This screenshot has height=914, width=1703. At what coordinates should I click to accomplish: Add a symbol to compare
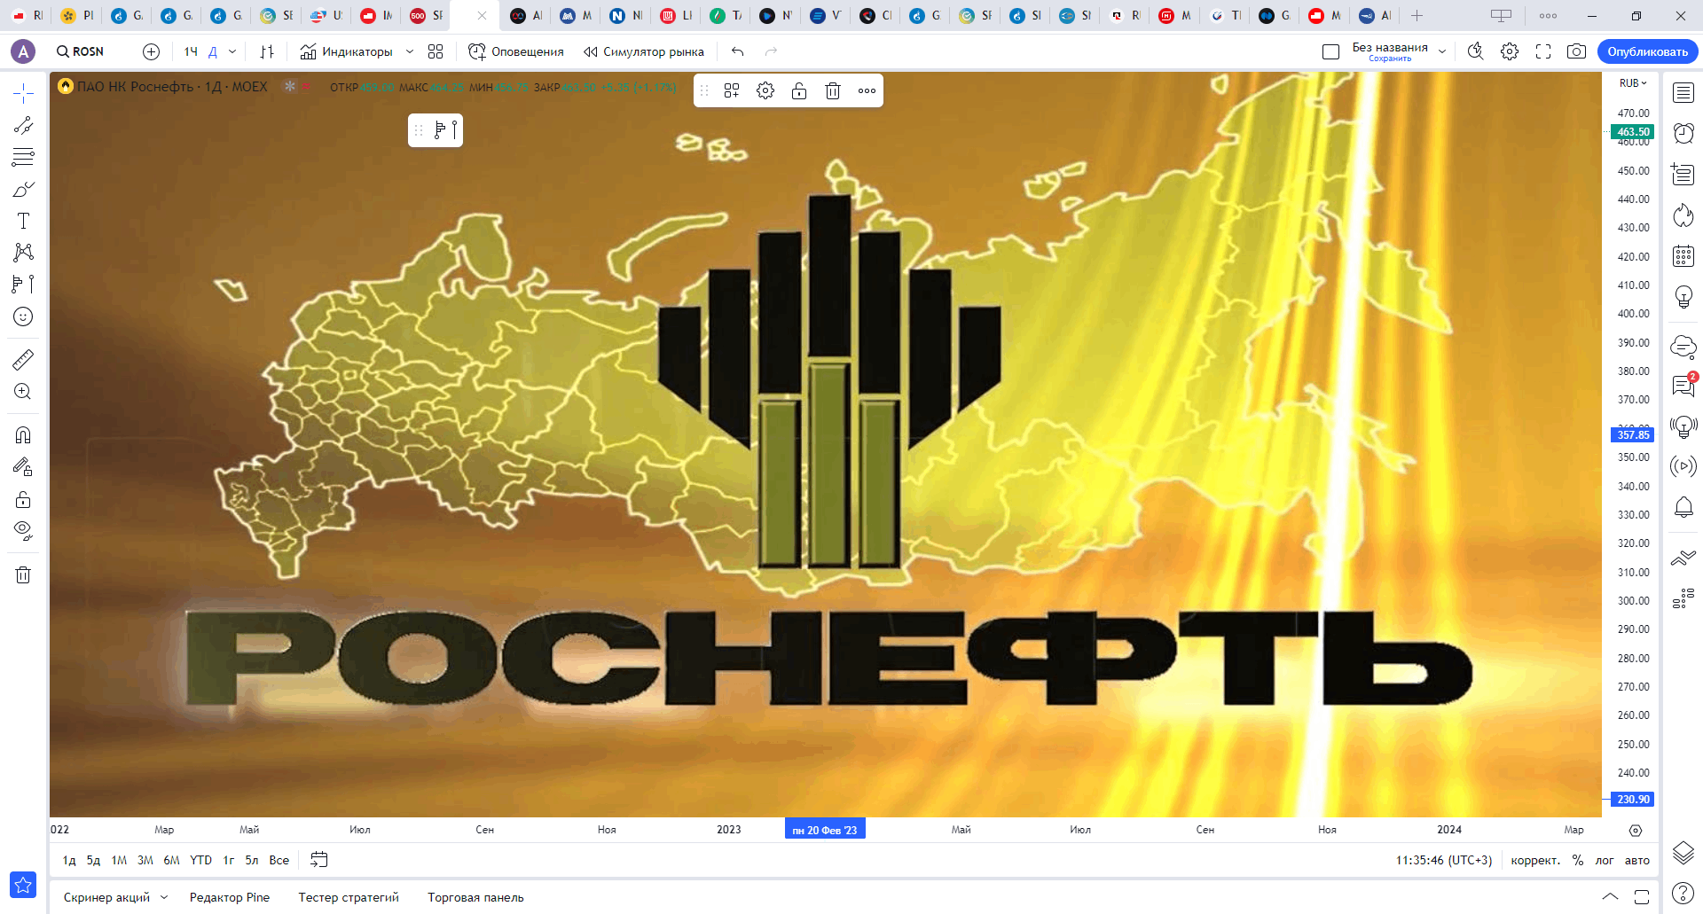[x=151, y=51]
